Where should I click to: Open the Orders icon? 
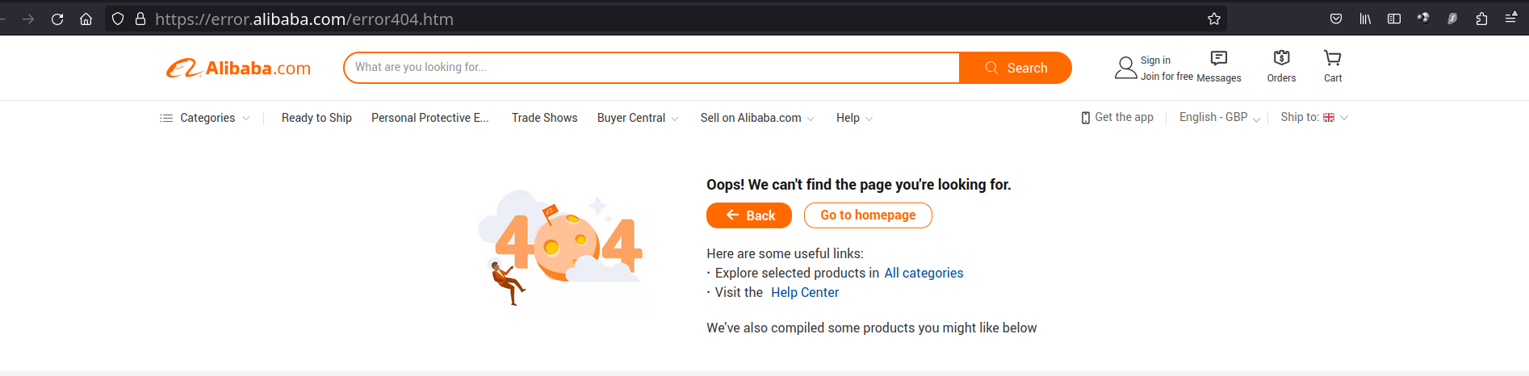(x=1281, y=58)
